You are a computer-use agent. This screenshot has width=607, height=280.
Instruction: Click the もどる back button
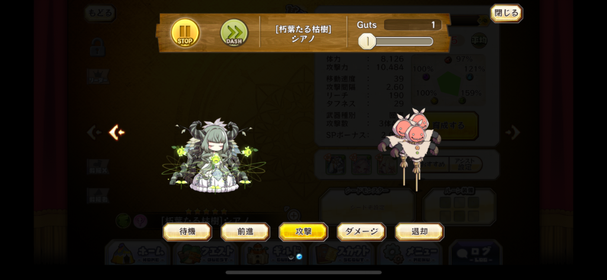100,13
